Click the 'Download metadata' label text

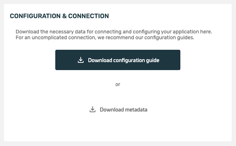coord(124,109)
